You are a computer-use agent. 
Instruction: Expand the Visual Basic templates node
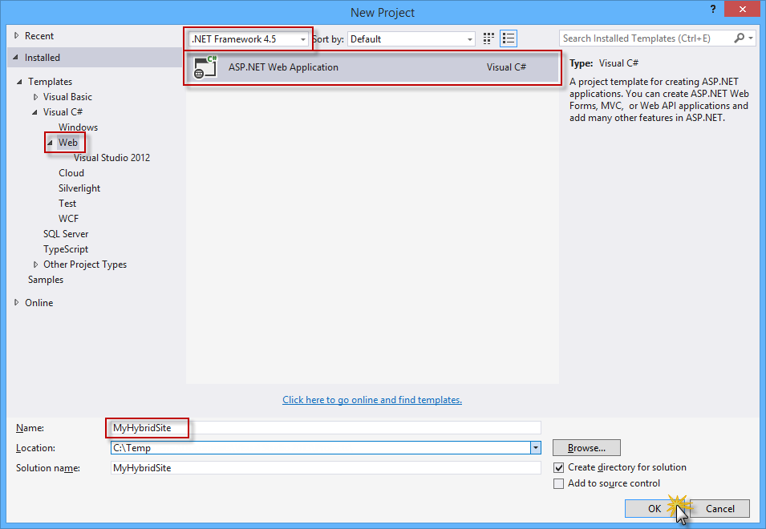34,96
